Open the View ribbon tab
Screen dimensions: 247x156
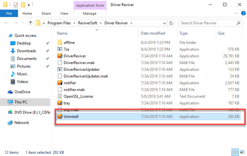64,13
